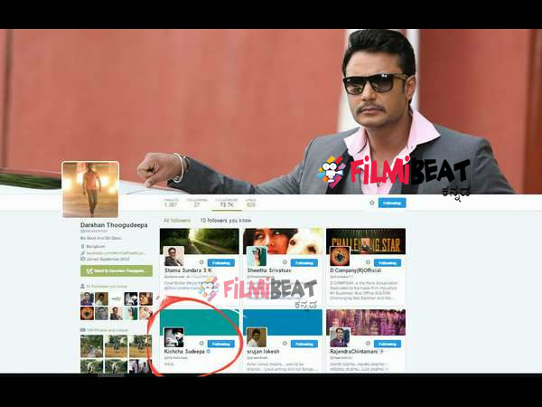Click gear icon on srujan lokesh card
This screenshot has height=407, width=542.
click(x=285, y=344)
